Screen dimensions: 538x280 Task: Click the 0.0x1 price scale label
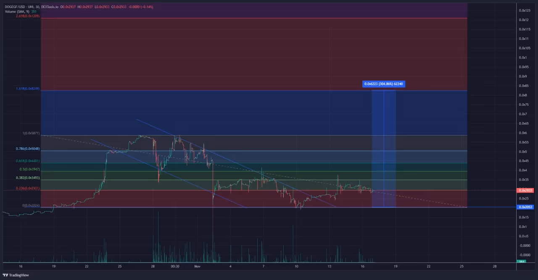point(522,58)
